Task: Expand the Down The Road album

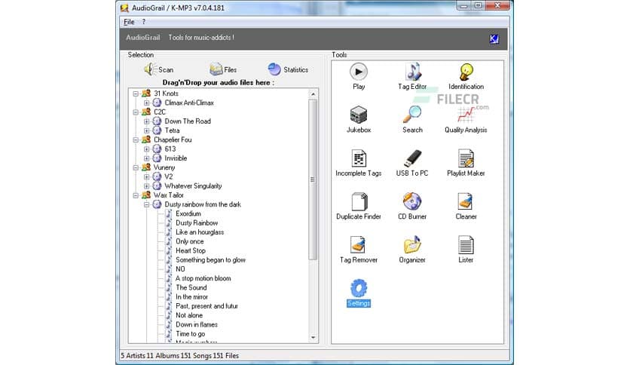Action: [147, 121]
